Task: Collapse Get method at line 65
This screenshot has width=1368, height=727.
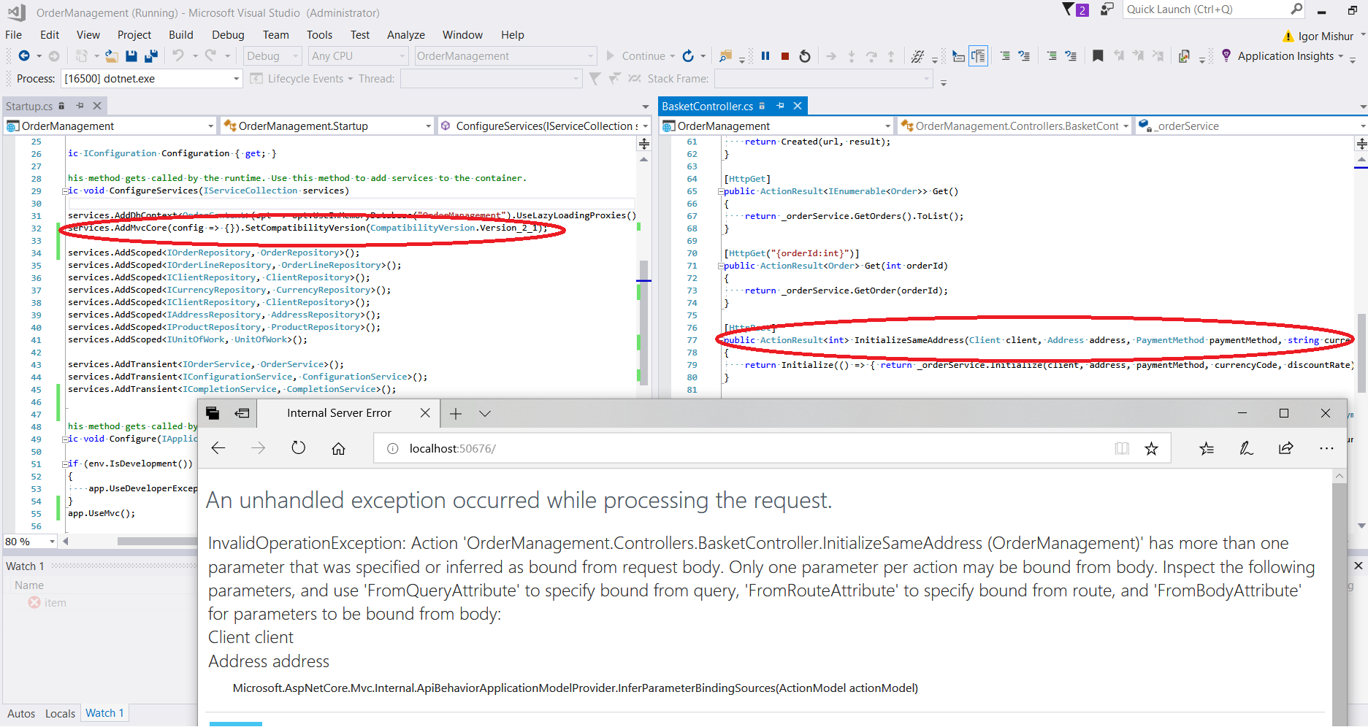Action: pyautogui.click(x=721, y=192)
